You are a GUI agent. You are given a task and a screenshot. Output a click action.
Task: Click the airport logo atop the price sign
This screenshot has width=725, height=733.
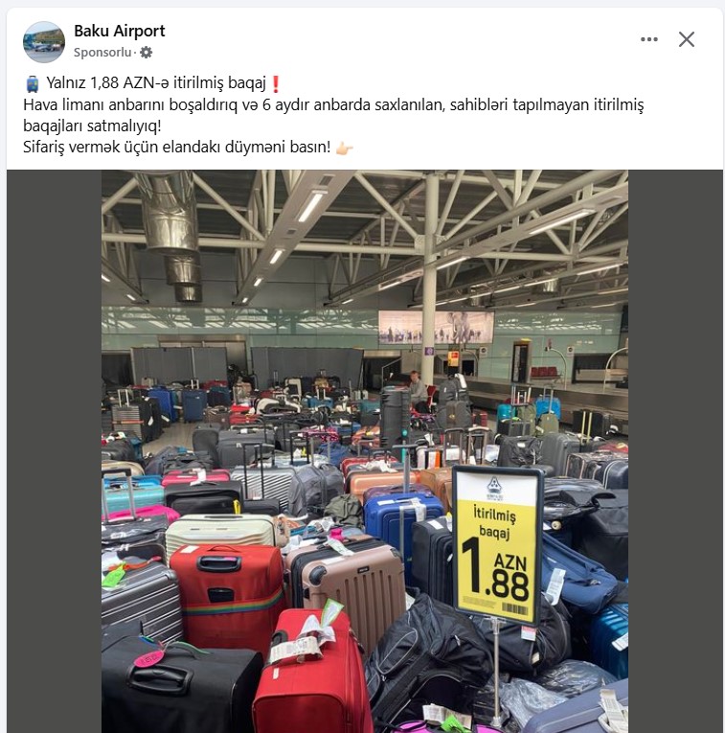[x=494, y=487]
